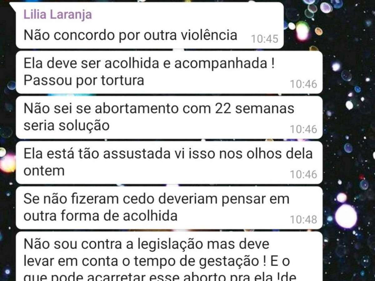The image size is (375, 281).
Task: Open sender name Lilia Laranja
Action: tap(58, 15)
